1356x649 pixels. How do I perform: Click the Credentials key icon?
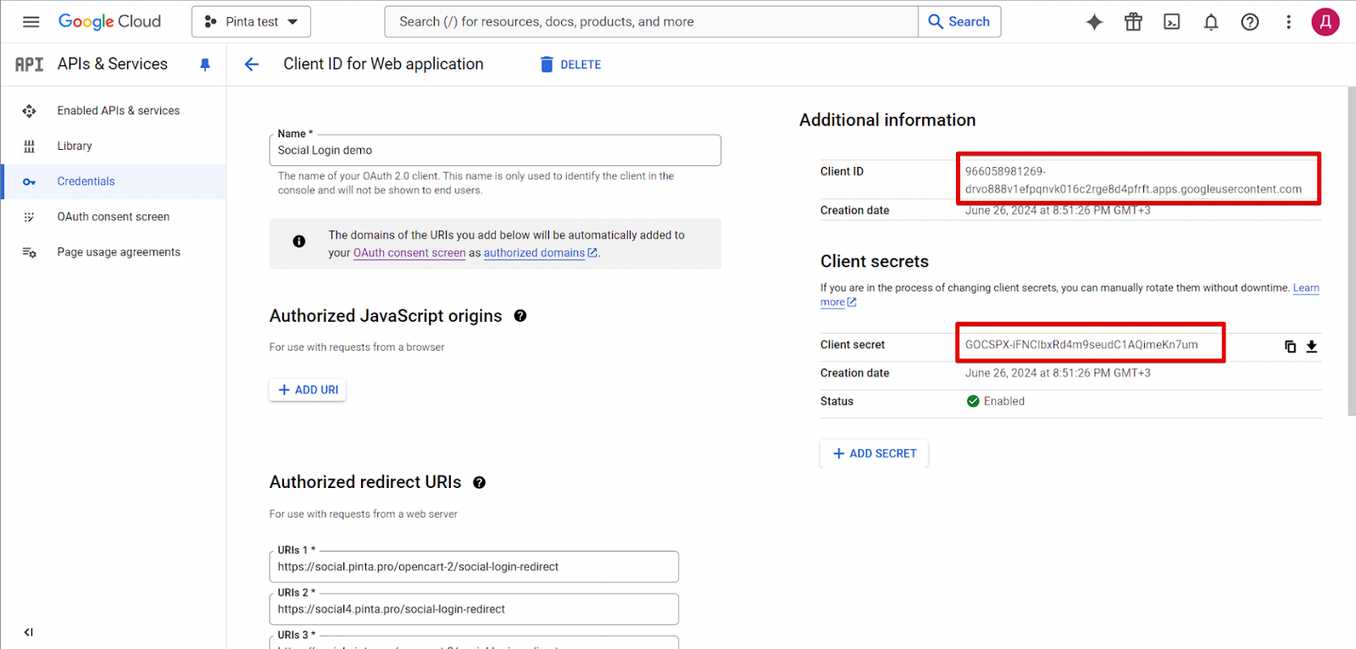click(x=30, y=181)
